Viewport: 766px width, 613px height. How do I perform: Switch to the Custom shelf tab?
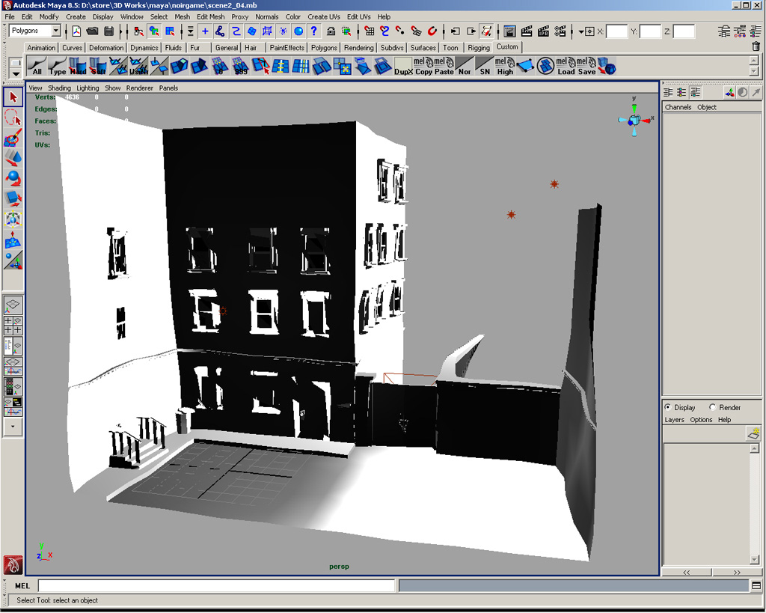pyautogui.click(x=507, y=47)
